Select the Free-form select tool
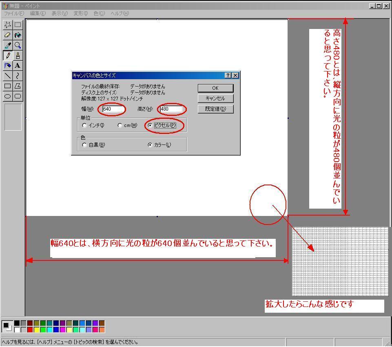This screenshot has width=392, height=347. [7, 24]
